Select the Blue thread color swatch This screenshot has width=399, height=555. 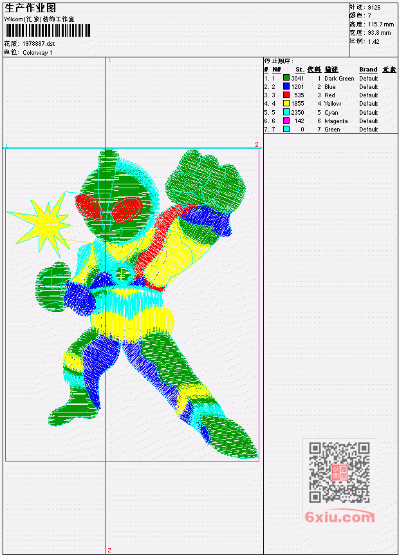[x=286, y=86]
